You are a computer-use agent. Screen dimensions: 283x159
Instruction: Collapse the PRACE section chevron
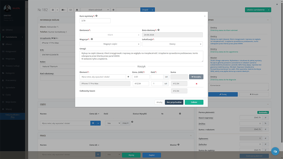point(191,136)
